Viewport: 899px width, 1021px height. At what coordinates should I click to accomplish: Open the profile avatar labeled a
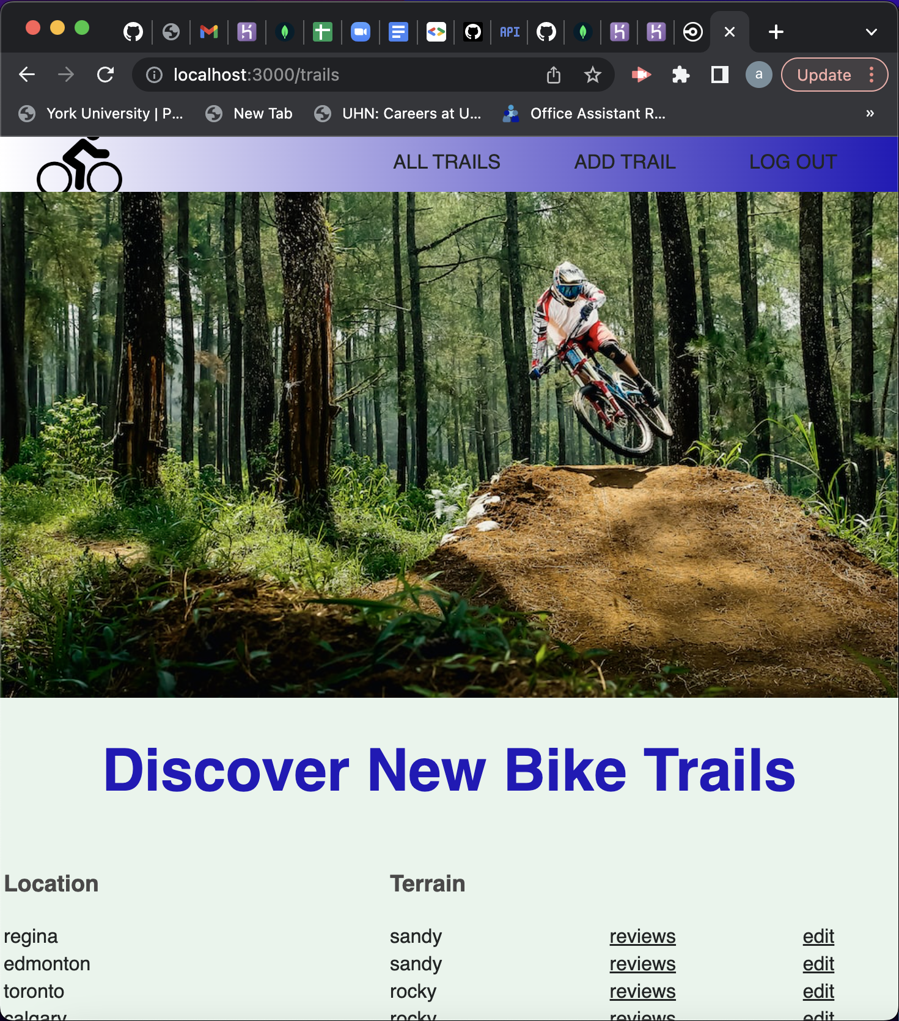point(759,75)
